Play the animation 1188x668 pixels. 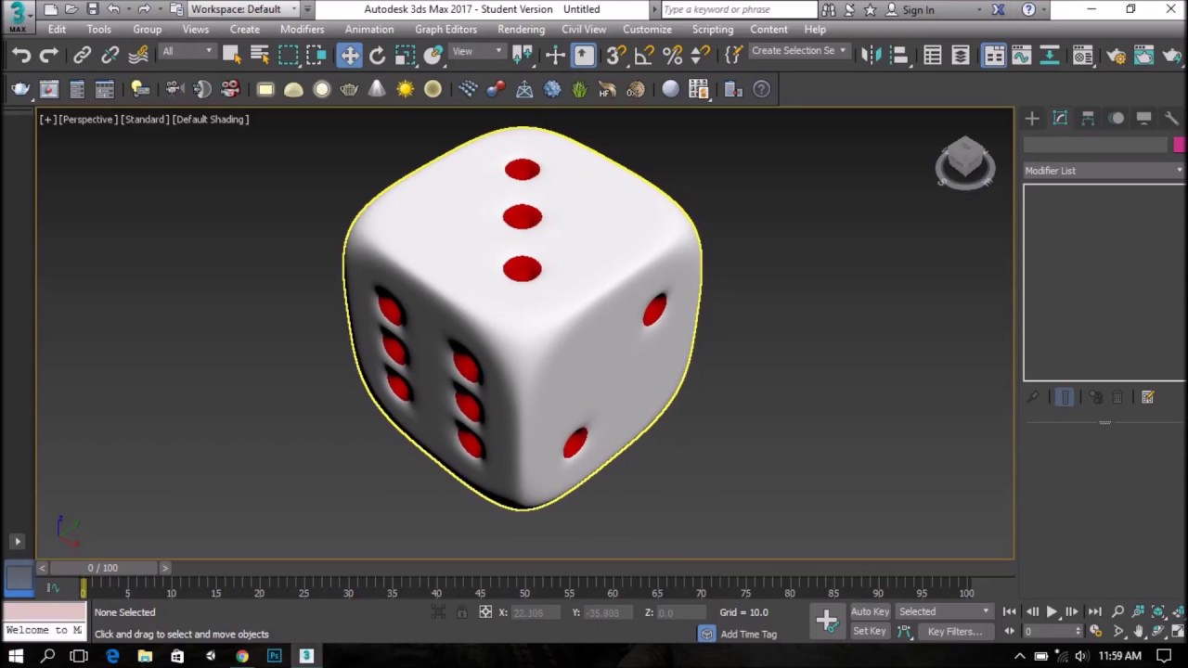tap(1052, 611)
